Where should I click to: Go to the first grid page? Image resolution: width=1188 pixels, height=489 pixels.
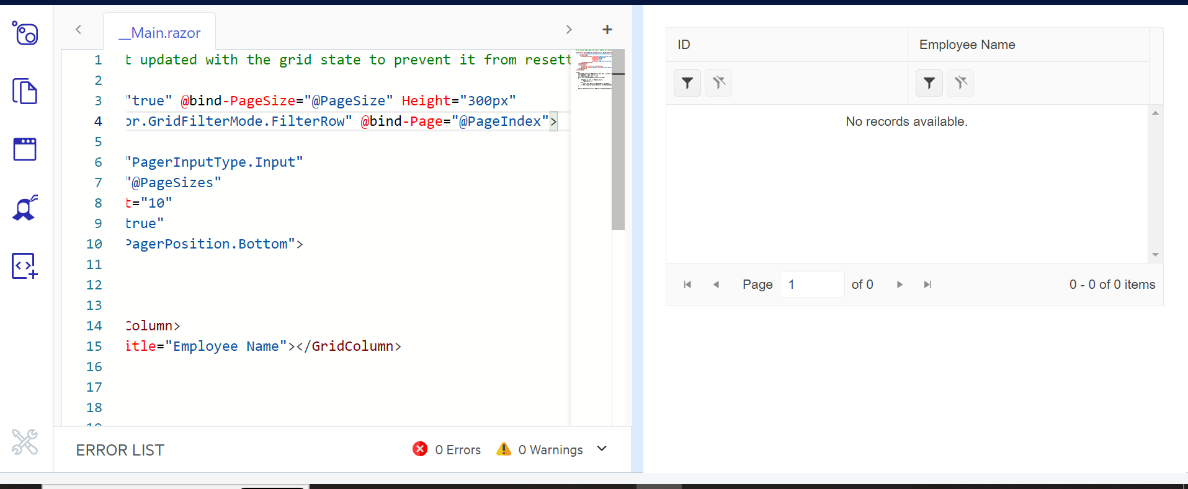click(x=687, y=284)
